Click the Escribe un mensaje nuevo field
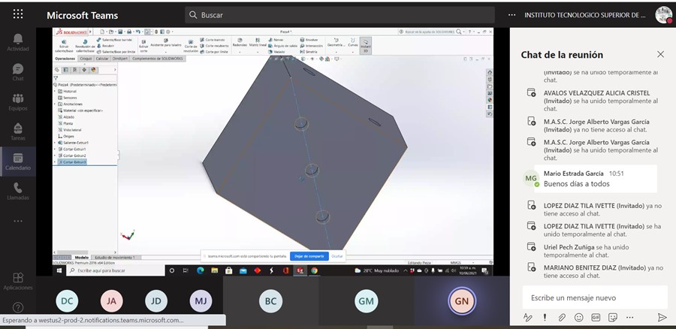The height and width of the screenshot is (329, 676). tap(595, 297)
